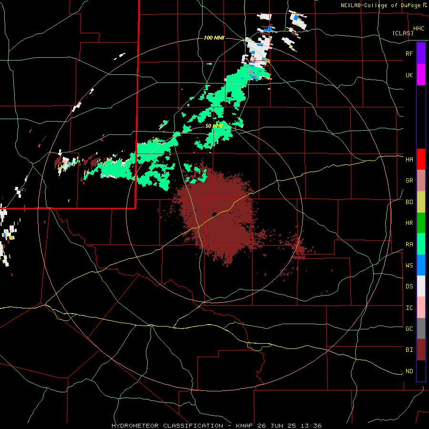Image resolution: width=429 pixels, height=429 pixels.
Task: Select the GC gray color swatch
Action: pos(421,328)
